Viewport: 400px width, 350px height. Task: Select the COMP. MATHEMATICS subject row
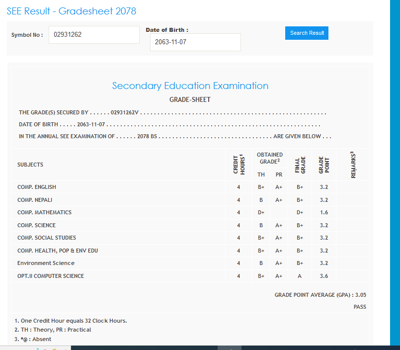tap(44, 212)
